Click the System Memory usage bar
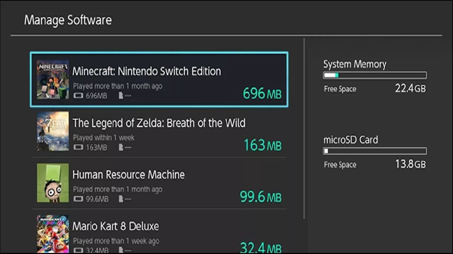The image size is (453, 254). 375,75
